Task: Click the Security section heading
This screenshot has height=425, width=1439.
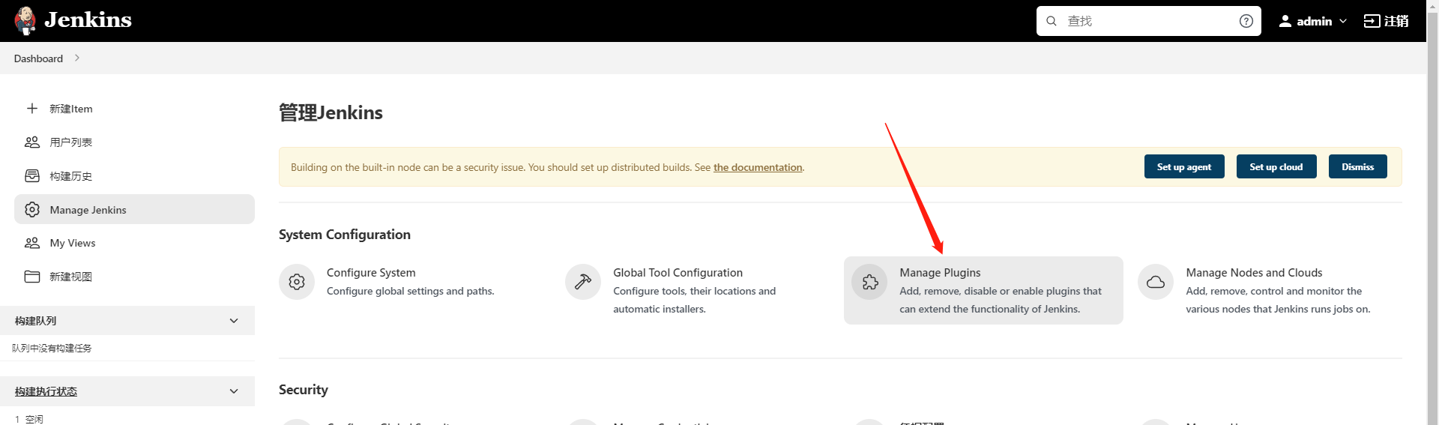Action: [x=304, y=390]
